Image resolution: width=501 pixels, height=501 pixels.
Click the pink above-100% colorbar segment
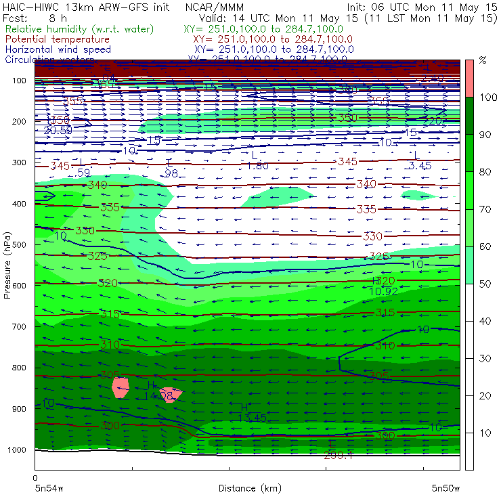pos(469,79)
